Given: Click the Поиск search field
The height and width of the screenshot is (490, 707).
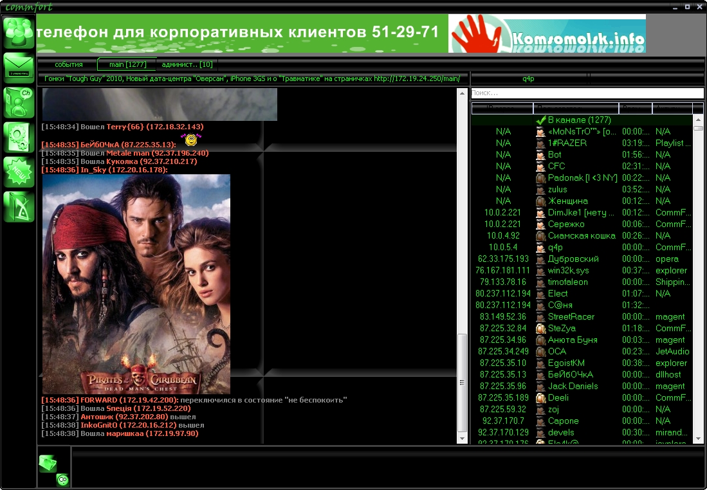Looking at the screenshot, I should tap(587, 93).
